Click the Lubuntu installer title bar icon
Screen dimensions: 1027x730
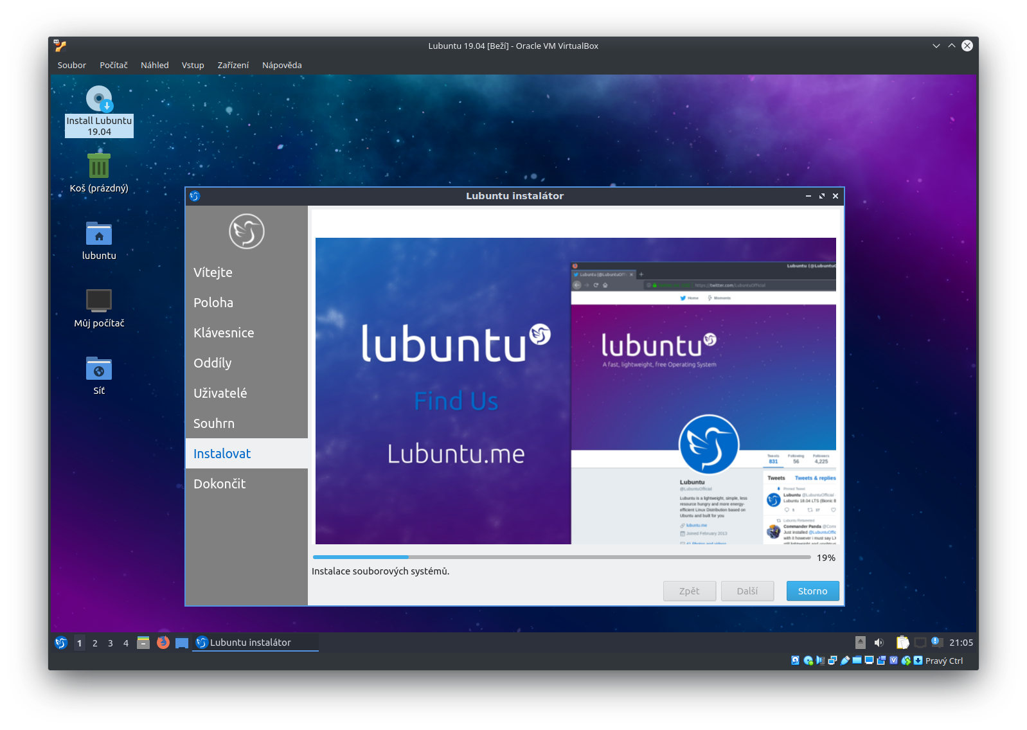pyautogui.click(x=195, y=196)
